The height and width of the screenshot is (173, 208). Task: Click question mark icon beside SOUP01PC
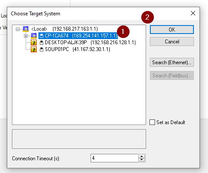click(34, 49)
